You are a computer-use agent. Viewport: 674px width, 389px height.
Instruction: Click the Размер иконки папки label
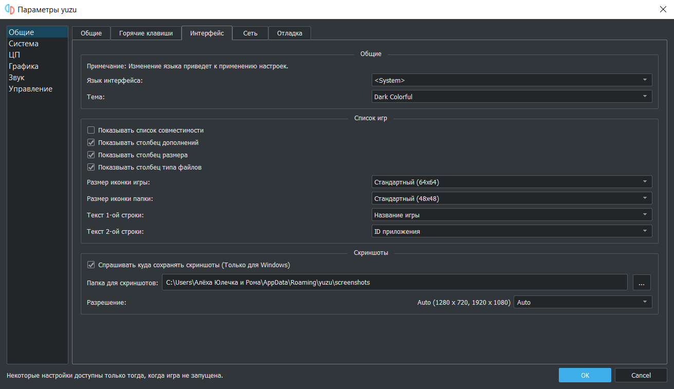120,198
